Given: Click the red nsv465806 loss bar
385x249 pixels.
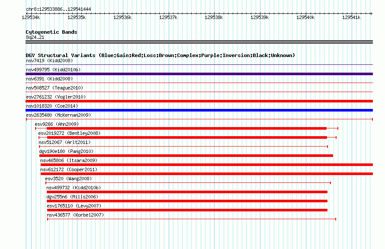Looking at the screenshot, I should pyautogui.click(x=207, y=165).
